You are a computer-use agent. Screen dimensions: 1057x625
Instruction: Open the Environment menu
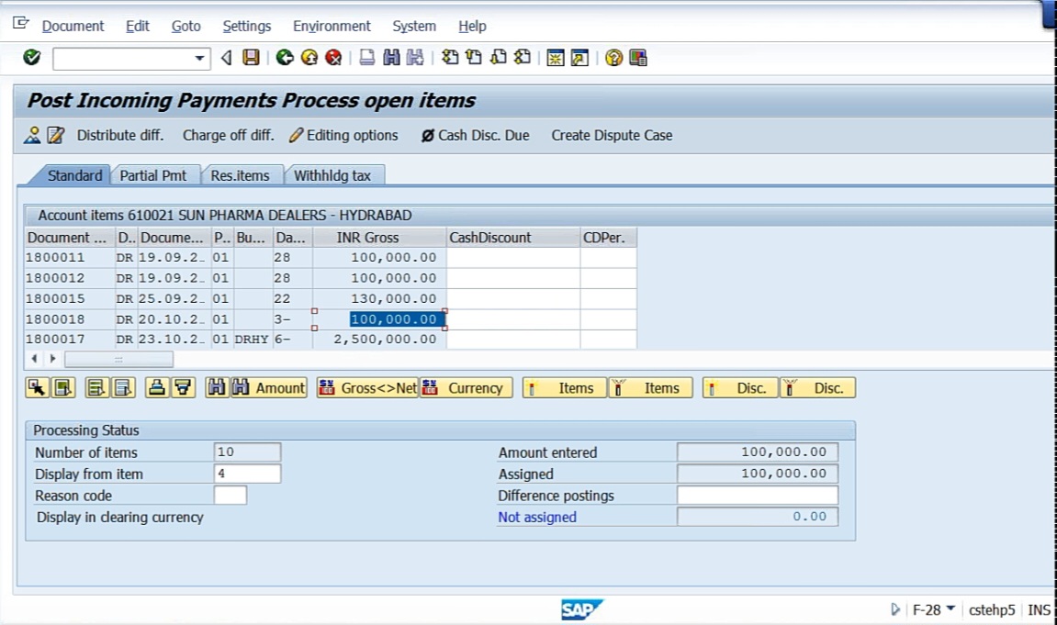332,27
